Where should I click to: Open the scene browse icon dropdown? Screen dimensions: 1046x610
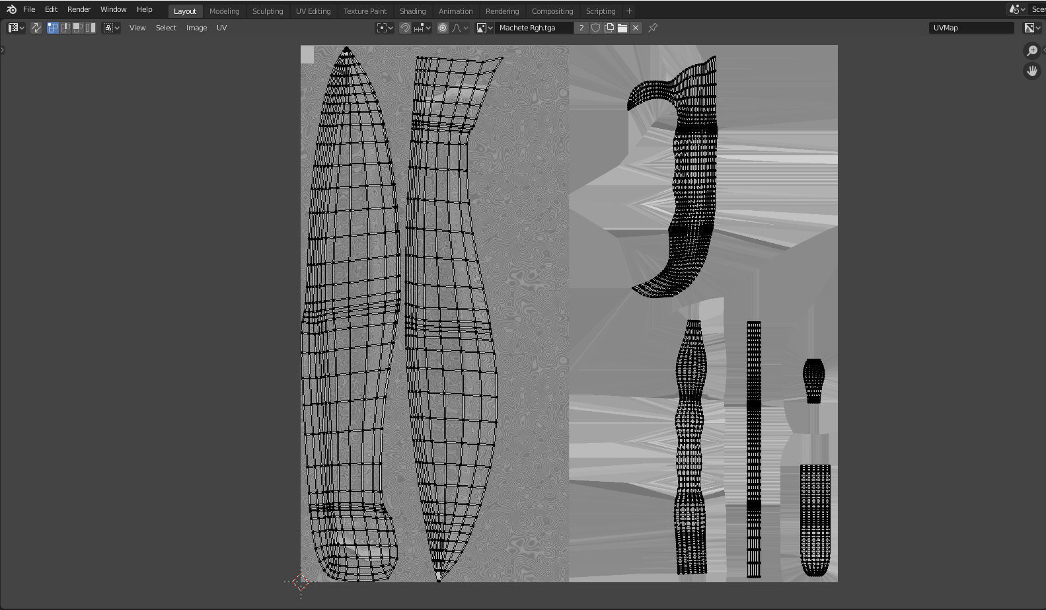pyautogui.click(x=1017, y=9)
